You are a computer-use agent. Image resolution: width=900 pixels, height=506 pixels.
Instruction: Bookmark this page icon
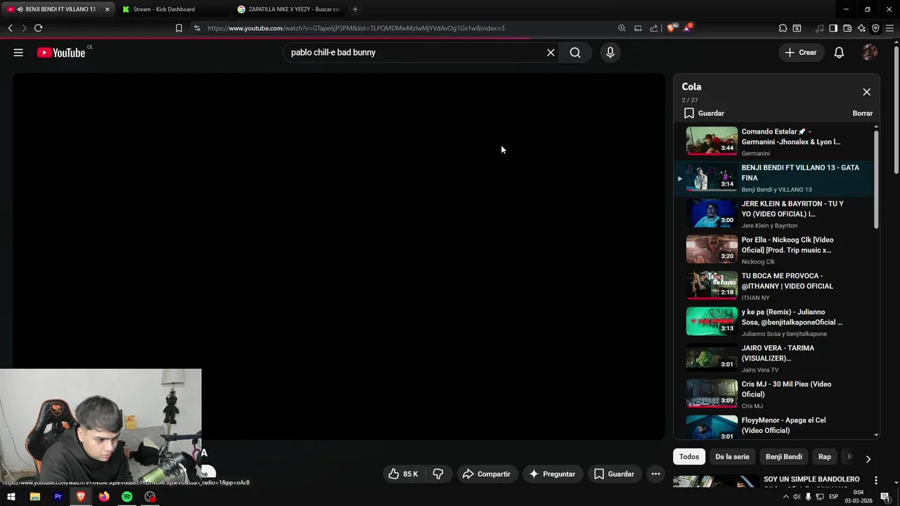[179, 28]
